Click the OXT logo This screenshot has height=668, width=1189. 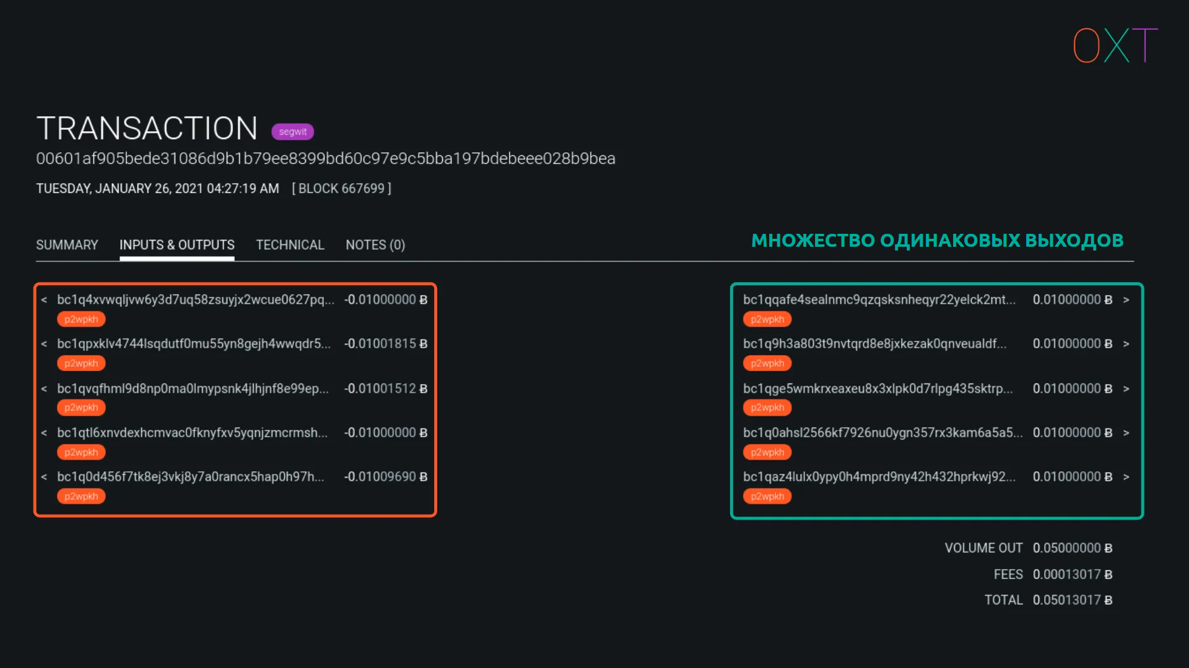click(x=1115, y=45)
